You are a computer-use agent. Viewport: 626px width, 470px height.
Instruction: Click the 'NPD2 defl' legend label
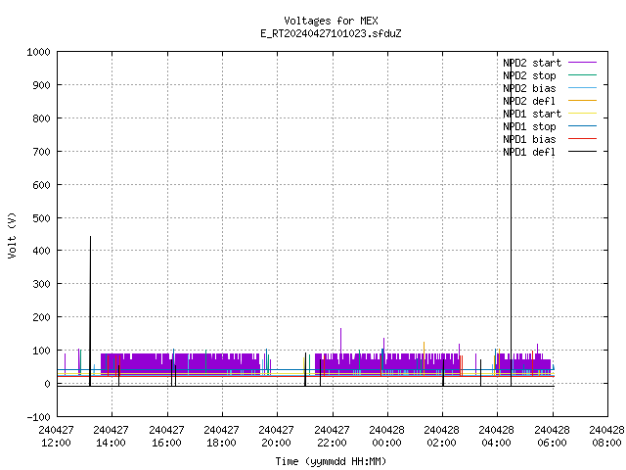pos(529,101)
